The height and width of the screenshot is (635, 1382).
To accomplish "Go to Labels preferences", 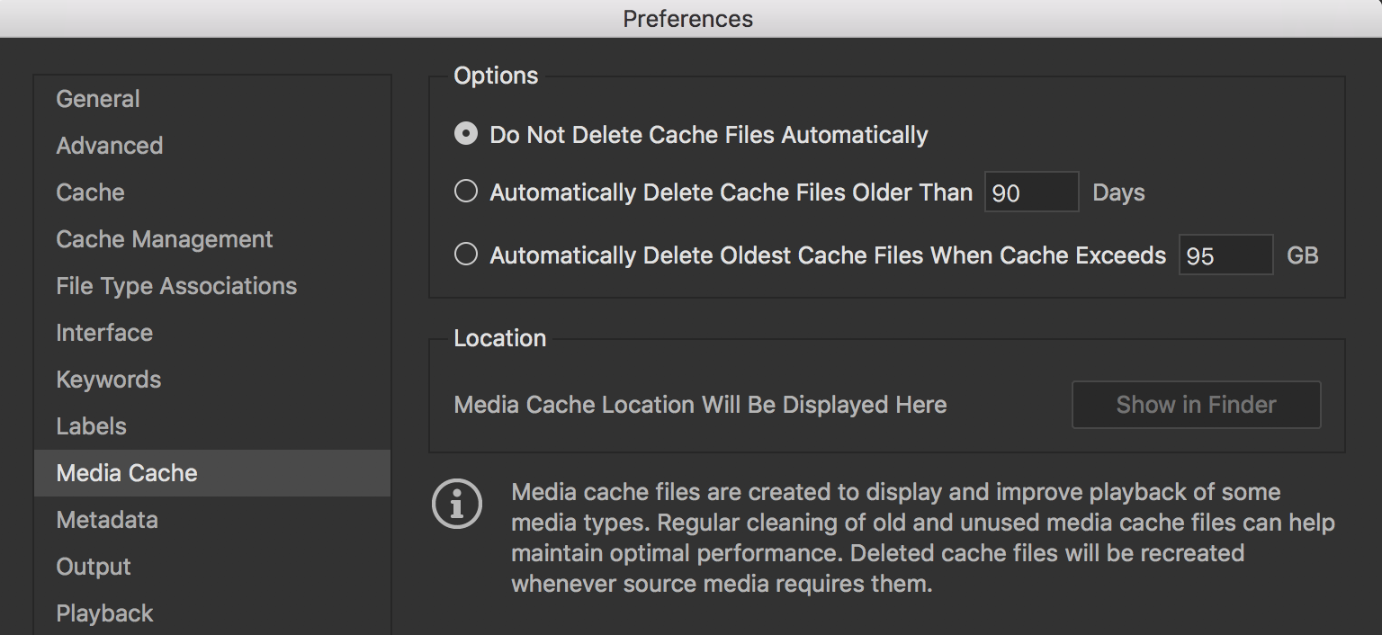I will tap(92, 426).
